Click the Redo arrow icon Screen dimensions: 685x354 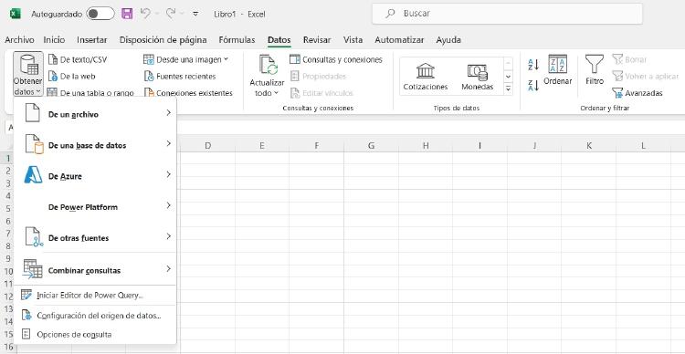(171, 14)
